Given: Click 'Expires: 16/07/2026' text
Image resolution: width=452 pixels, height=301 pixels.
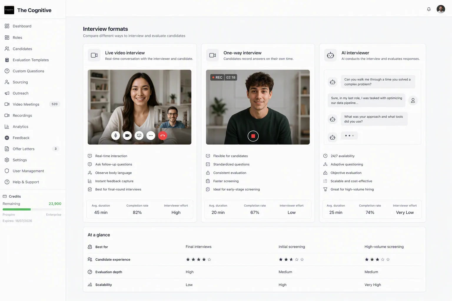Looking at the screenshot, I should point(17,221).
